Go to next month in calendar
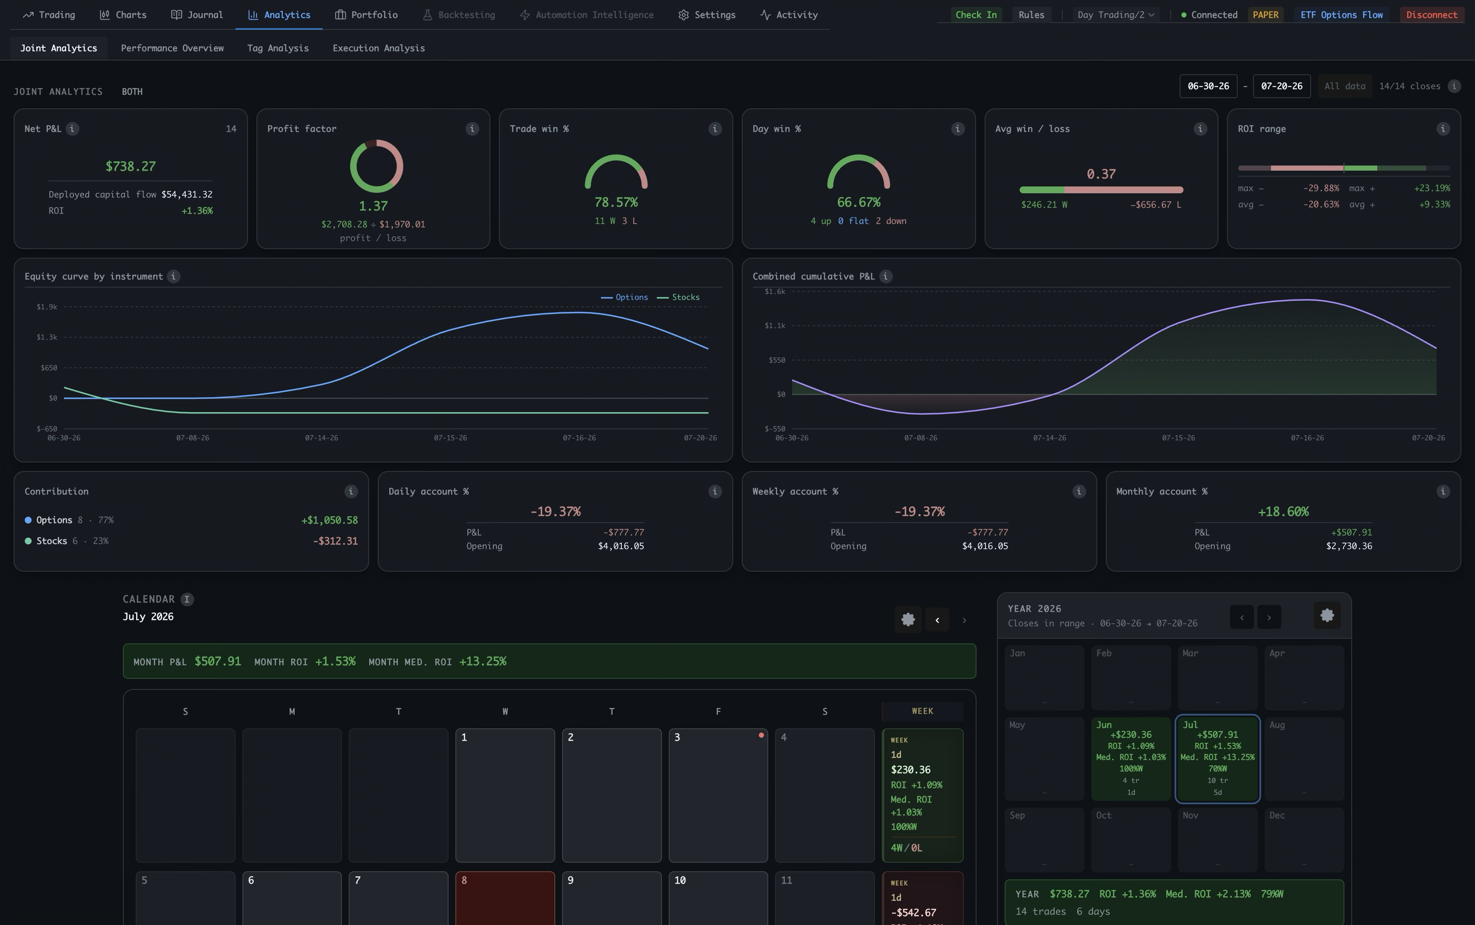 click(964, 620)
